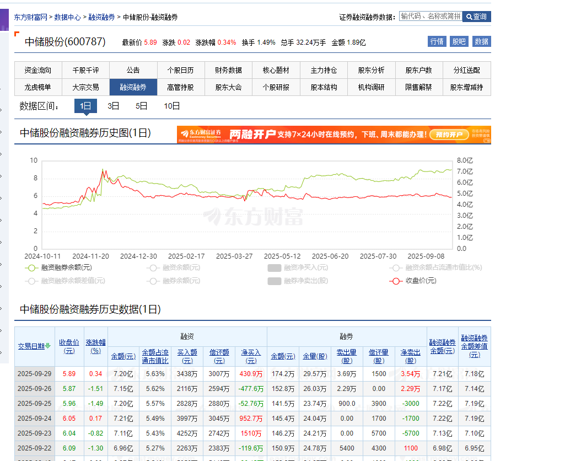This screenshot has width=581, height=461.
Task: Click the 两融开户 advertisement banner
Action: tap(334, 135)
